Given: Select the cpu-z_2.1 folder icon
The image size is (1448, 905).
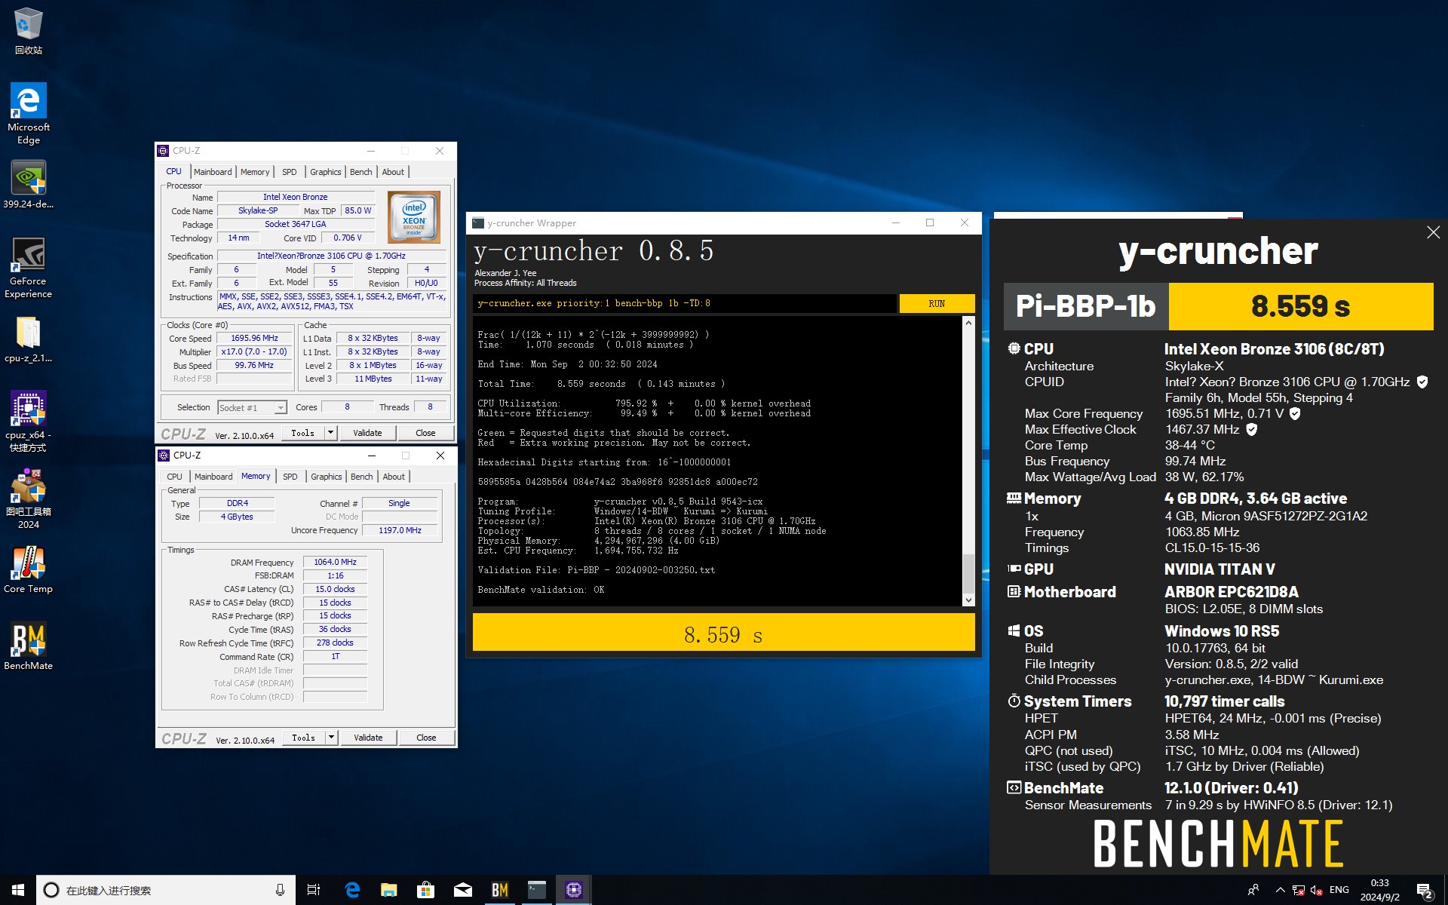Looking at the screenshot, I should pos(28,339).
